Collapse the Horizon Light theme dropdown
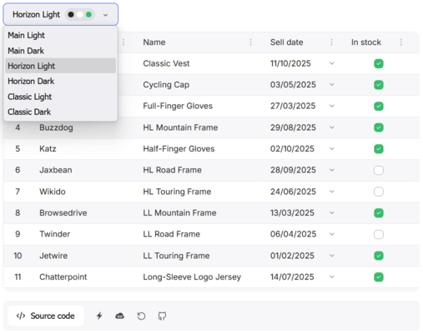 pyautogui.click(x=60, y=14)
